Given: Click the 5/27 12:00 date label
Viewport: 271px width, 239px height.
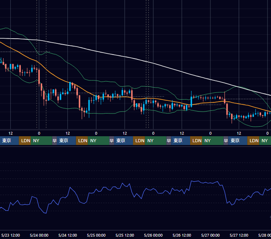Looking at the screenshot, I should pos(239,235).
